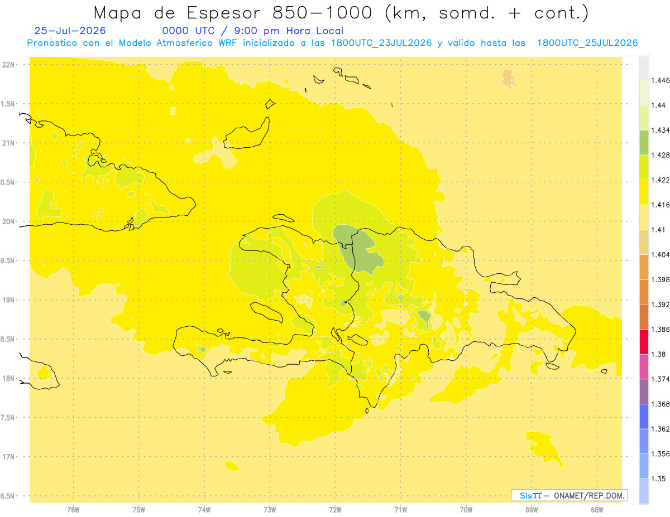This screenshot has height=517, width=670.
Task: Pick the pink swatch between 1.374 and 1.38
Action: pyautogui.click(x=644, y=366)
